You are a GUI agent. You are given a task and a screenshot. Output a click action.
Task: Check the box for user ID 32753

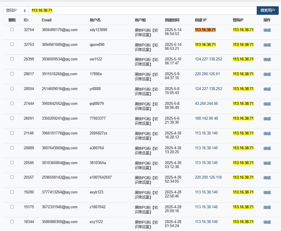coord(12,44)
